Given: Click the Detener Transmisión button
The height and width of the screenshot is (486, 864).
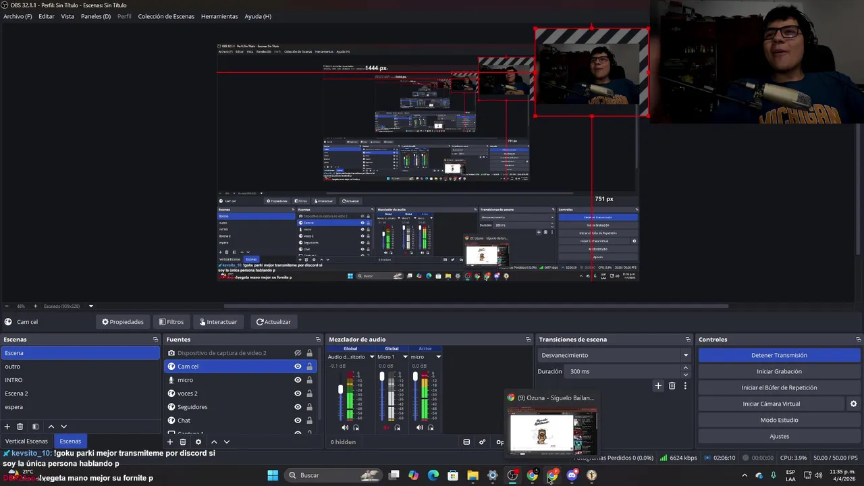Looking at the screenshot, I should coord(779,355).
